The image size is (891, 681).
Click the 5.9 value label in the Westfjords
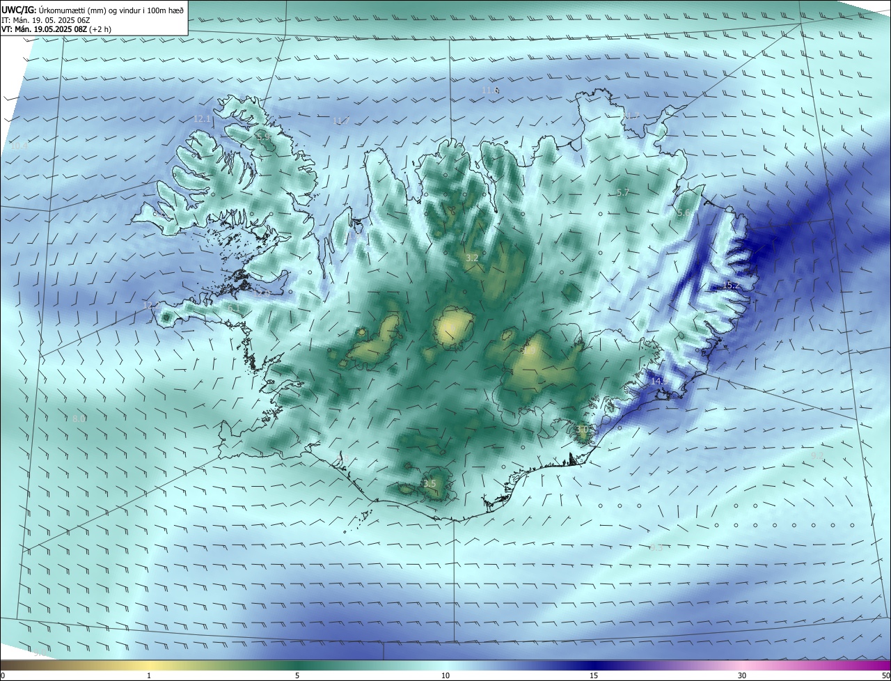tap(265, 139)
